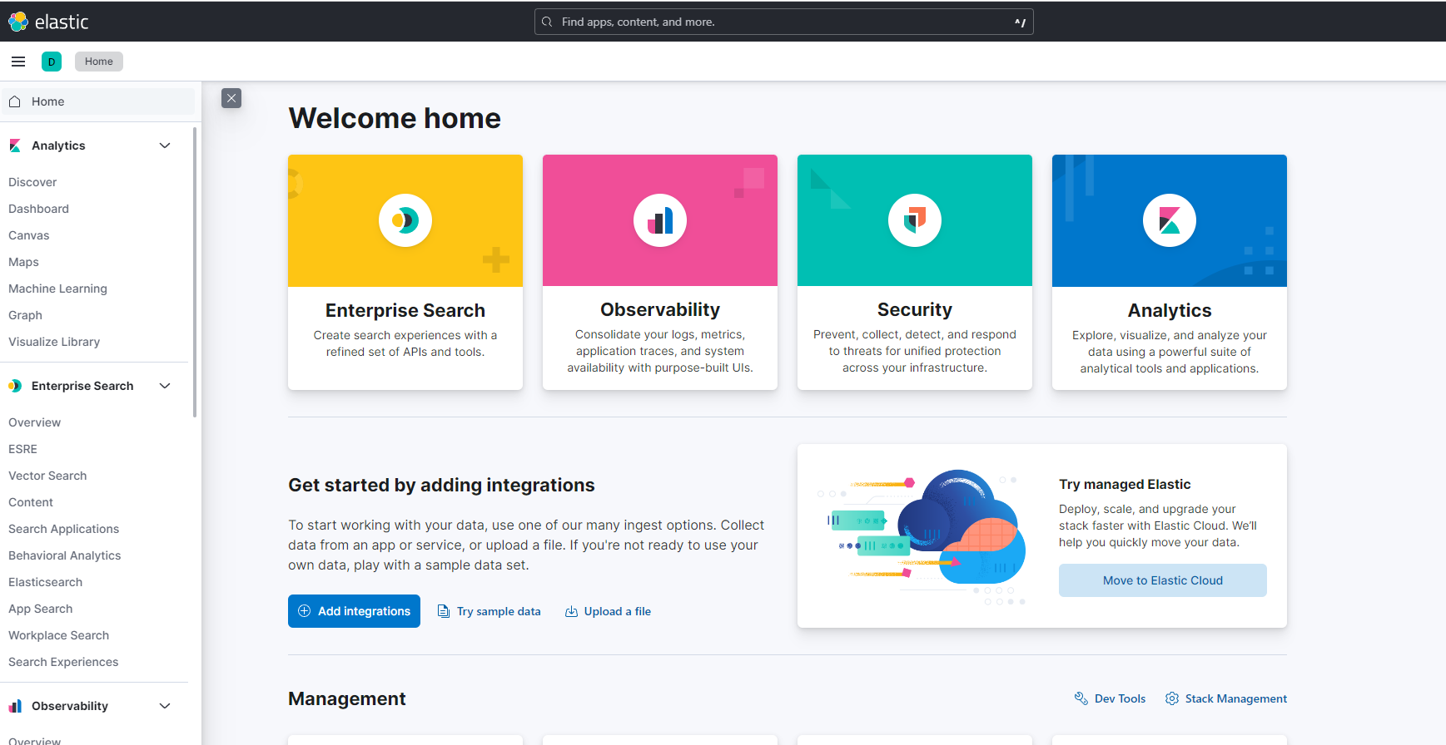Image resolution: width=1446 pixels, height=745 pixels.
Task: Collapse the Observability section chevron
Action: (x=165, y=706)
